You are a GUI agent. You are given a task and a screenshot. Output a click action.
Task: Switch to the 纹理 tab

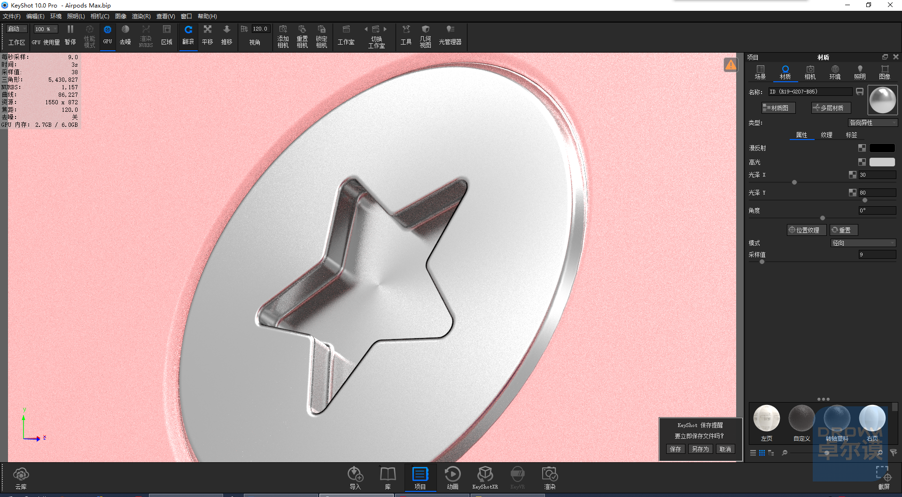point(827,135)
